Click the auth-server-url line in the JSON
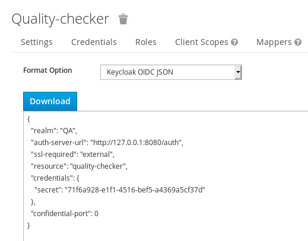The height and width of the screenshot is (241, 308). (x=107, y=143)
